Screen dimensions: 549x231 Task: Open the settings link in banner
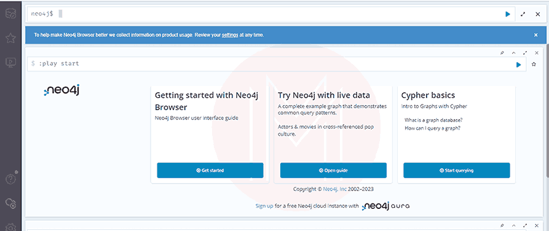click(x=230, y=35)
